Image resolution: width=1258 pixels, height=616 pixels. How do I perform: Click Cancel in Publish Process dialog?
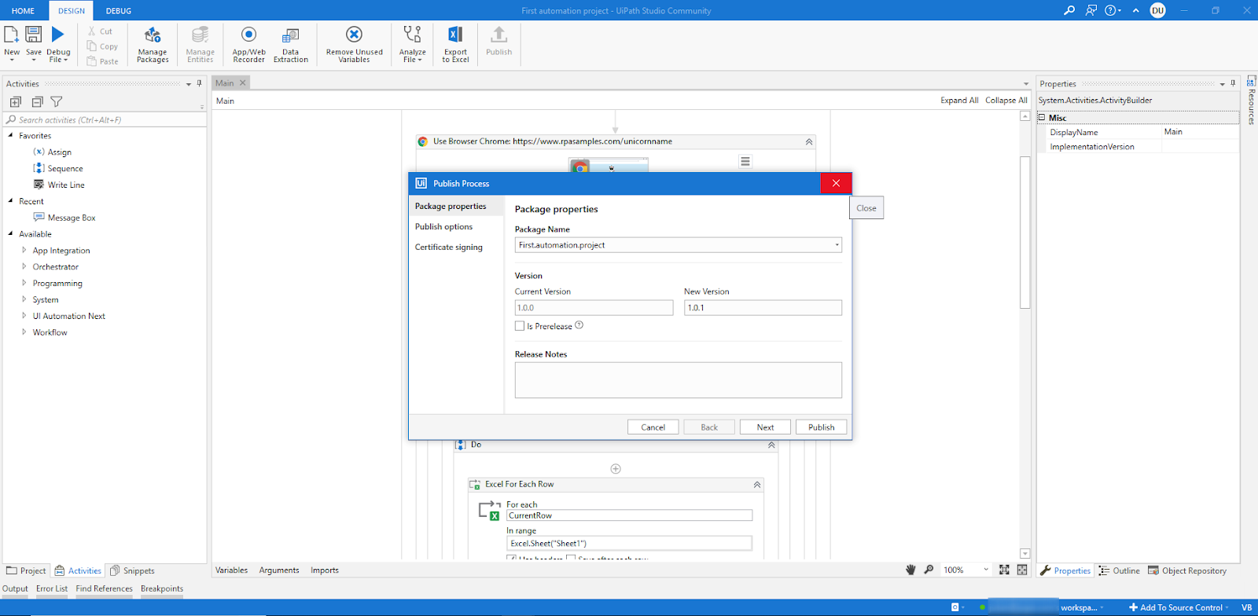pos(653,427)
